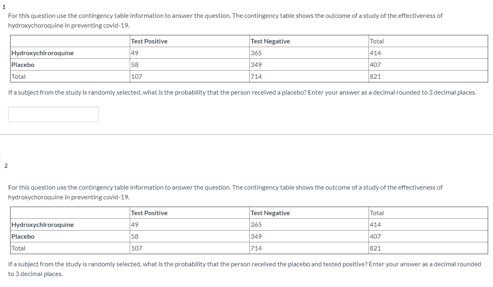Select the question number 2 label
Viewport: 493px width, 287px height.
[6, 166]
